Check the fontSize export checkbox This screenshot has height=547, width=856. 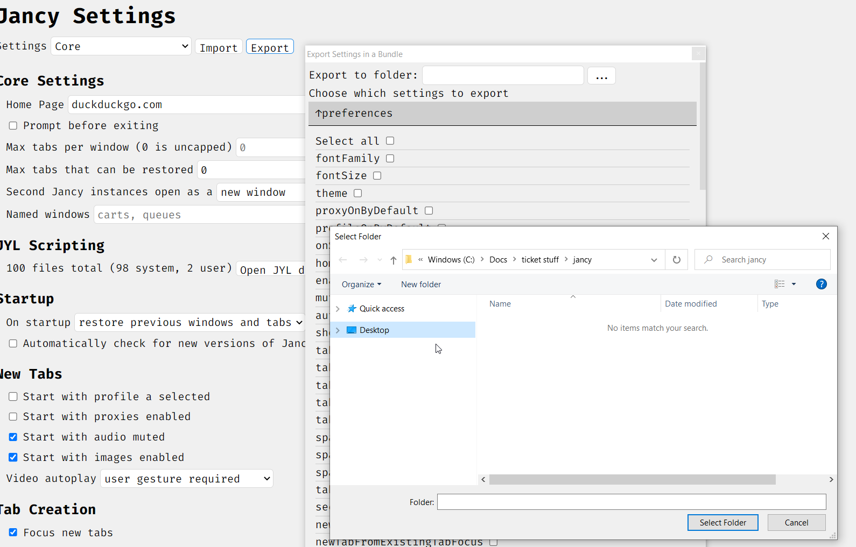(x=377, y=176)
